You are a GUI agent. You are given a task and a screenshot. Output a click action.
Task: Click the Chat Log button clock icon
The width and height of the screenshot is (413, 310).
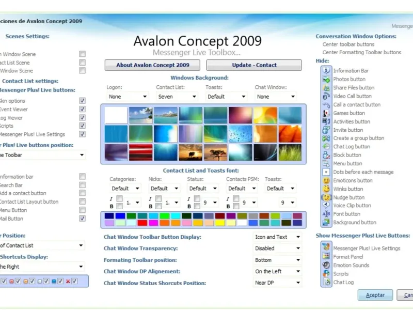[x=326, y=147]
